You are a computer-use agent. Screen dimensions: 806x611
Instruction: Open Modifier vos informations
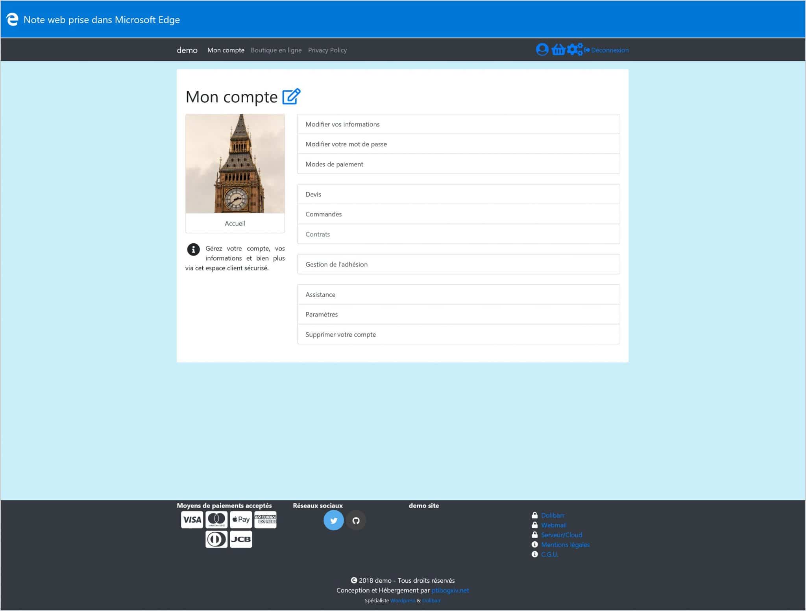(x=342, y=124)
